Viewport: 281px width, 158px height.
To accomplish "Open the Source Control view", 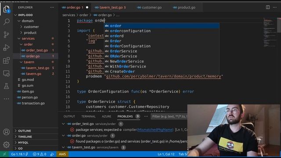I will (x=7, y=35).
